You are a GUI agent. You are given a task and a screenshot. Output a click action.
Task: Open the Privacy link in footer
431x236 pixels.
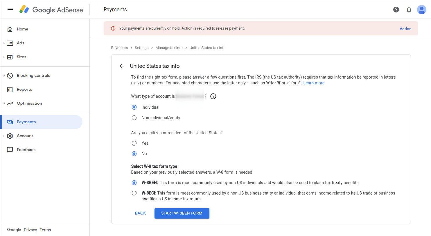[30, 230]
